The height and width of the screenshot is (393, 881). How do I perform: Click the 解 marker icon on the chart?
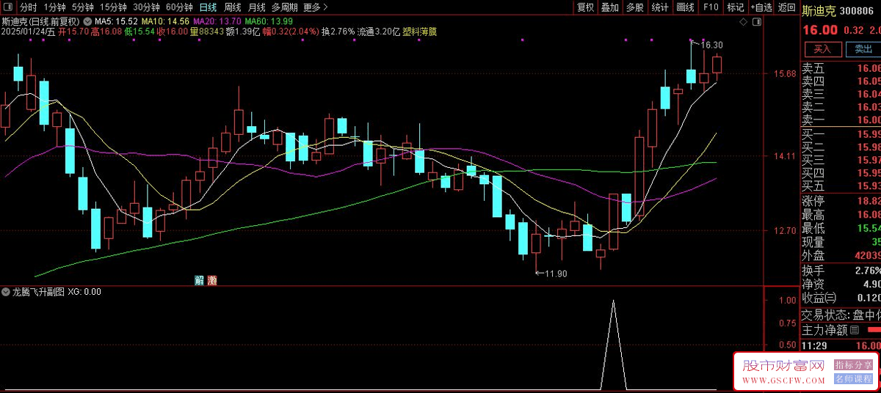pyautogui.click(x=199, y=280)
